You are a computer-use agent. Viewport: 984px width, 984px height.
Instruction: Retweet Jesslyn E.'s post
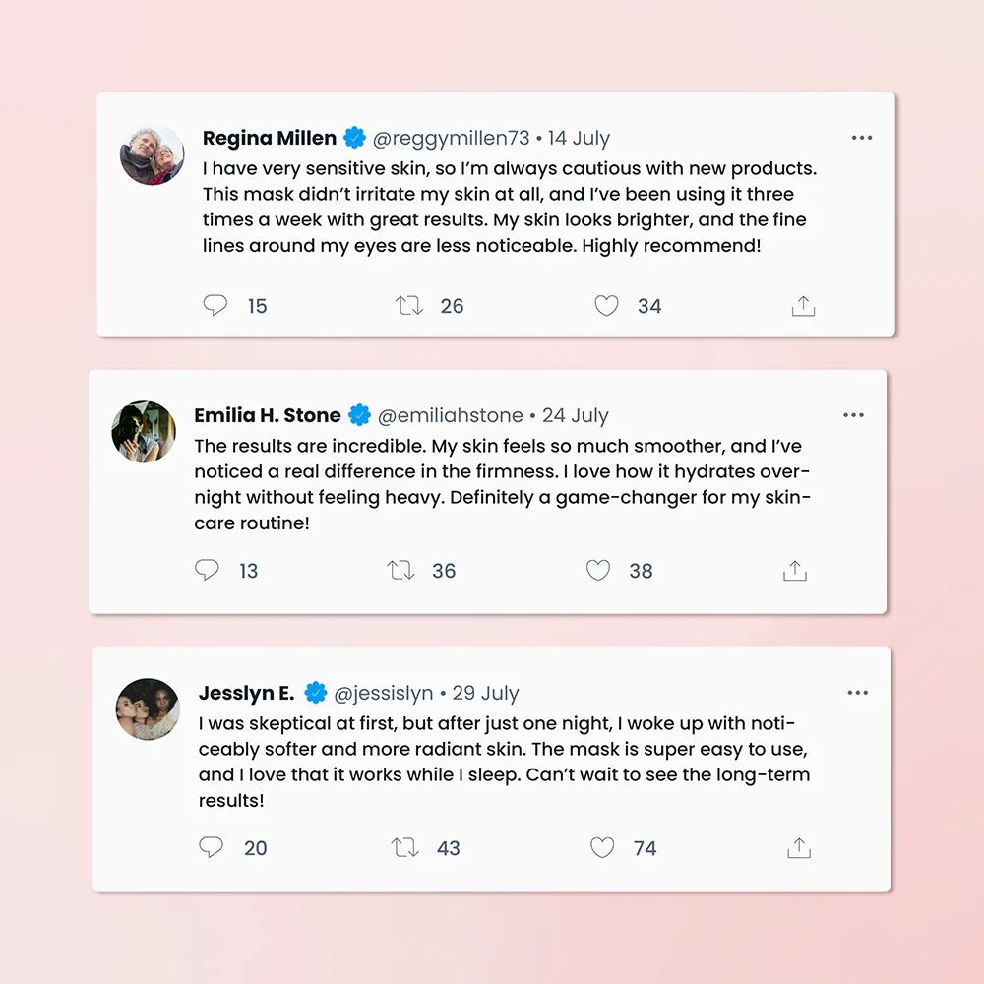pyautogui.click(x=405, y=847)
